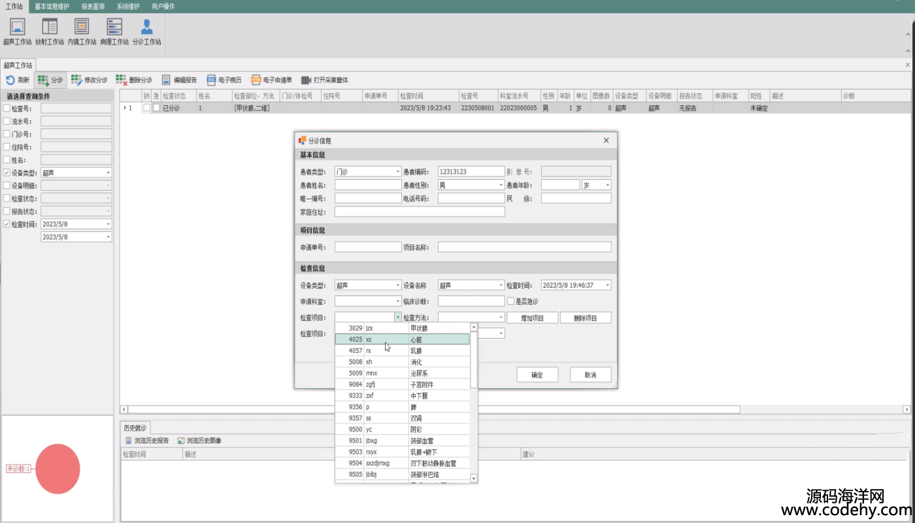The height and width of the screenshot is (523, 915).
Task: Open the 放射工作站 workstation icon
Action: pyautogui.click(x=50, y=27)
